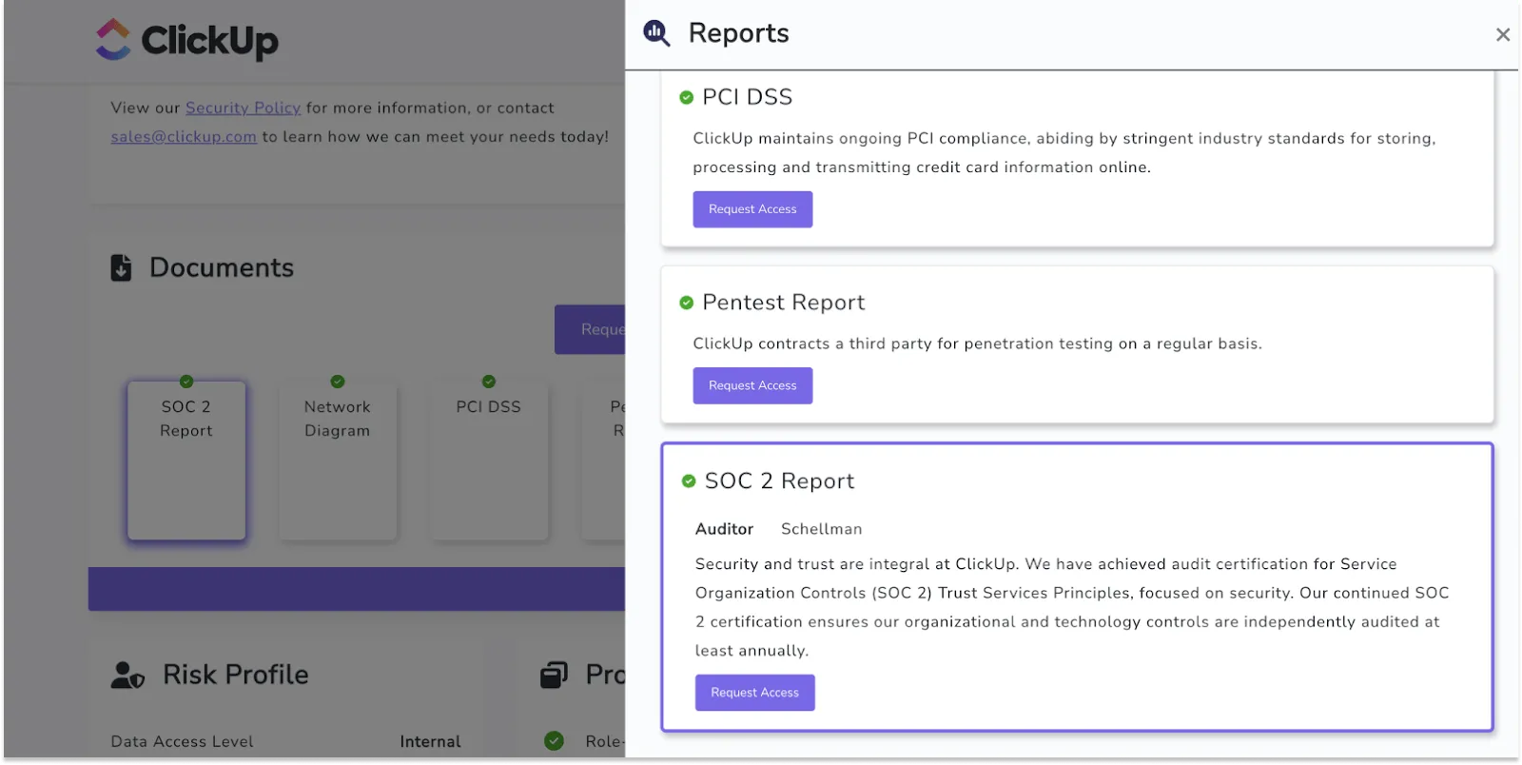Select the Network Diagram document card
This screenshot has width=1522, height=765.
(338, 461)
